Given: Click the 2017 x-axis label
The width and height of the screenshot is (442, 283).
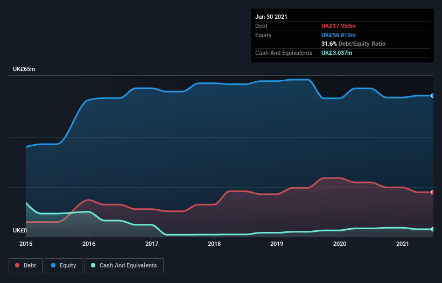Looking at the screenshot, I should [152, 244].
